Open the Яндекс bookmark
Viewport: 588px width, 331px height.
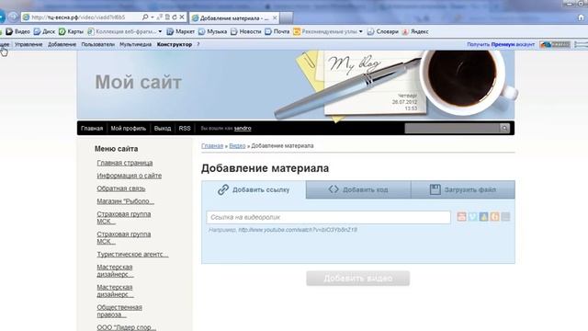pyautogui.click(x=415, y=31)
